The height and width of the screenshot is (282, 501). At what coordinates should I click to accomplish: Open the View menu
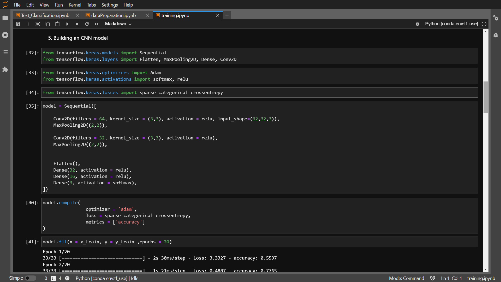(x=44, y=5)
